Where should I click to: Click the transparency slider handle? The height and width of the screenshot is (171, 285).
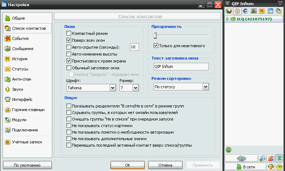(x=155, y=36)
